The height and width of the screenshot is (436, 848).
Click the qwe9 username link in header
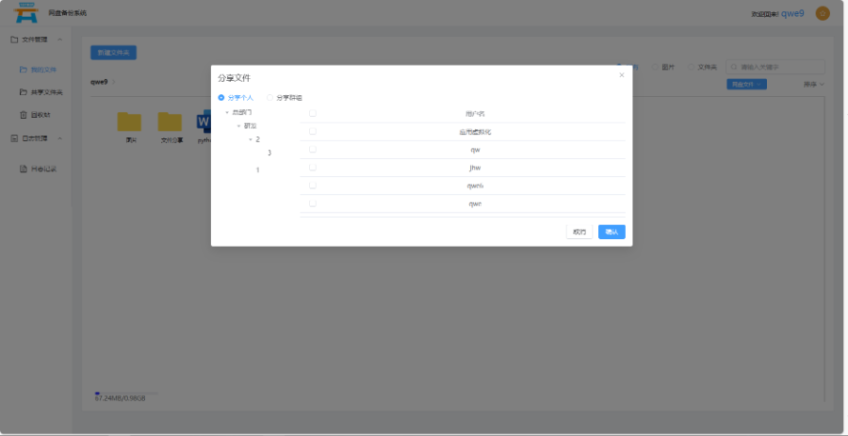[792, 13]
